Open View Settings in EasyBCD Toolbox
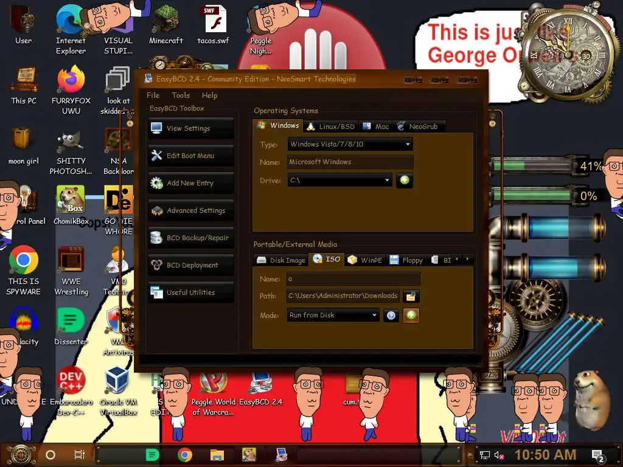The height and width of the screenshot is (467, 623). 190,128
